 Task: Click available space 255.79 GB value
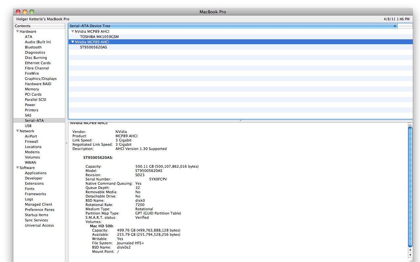[x=148, y=234]
